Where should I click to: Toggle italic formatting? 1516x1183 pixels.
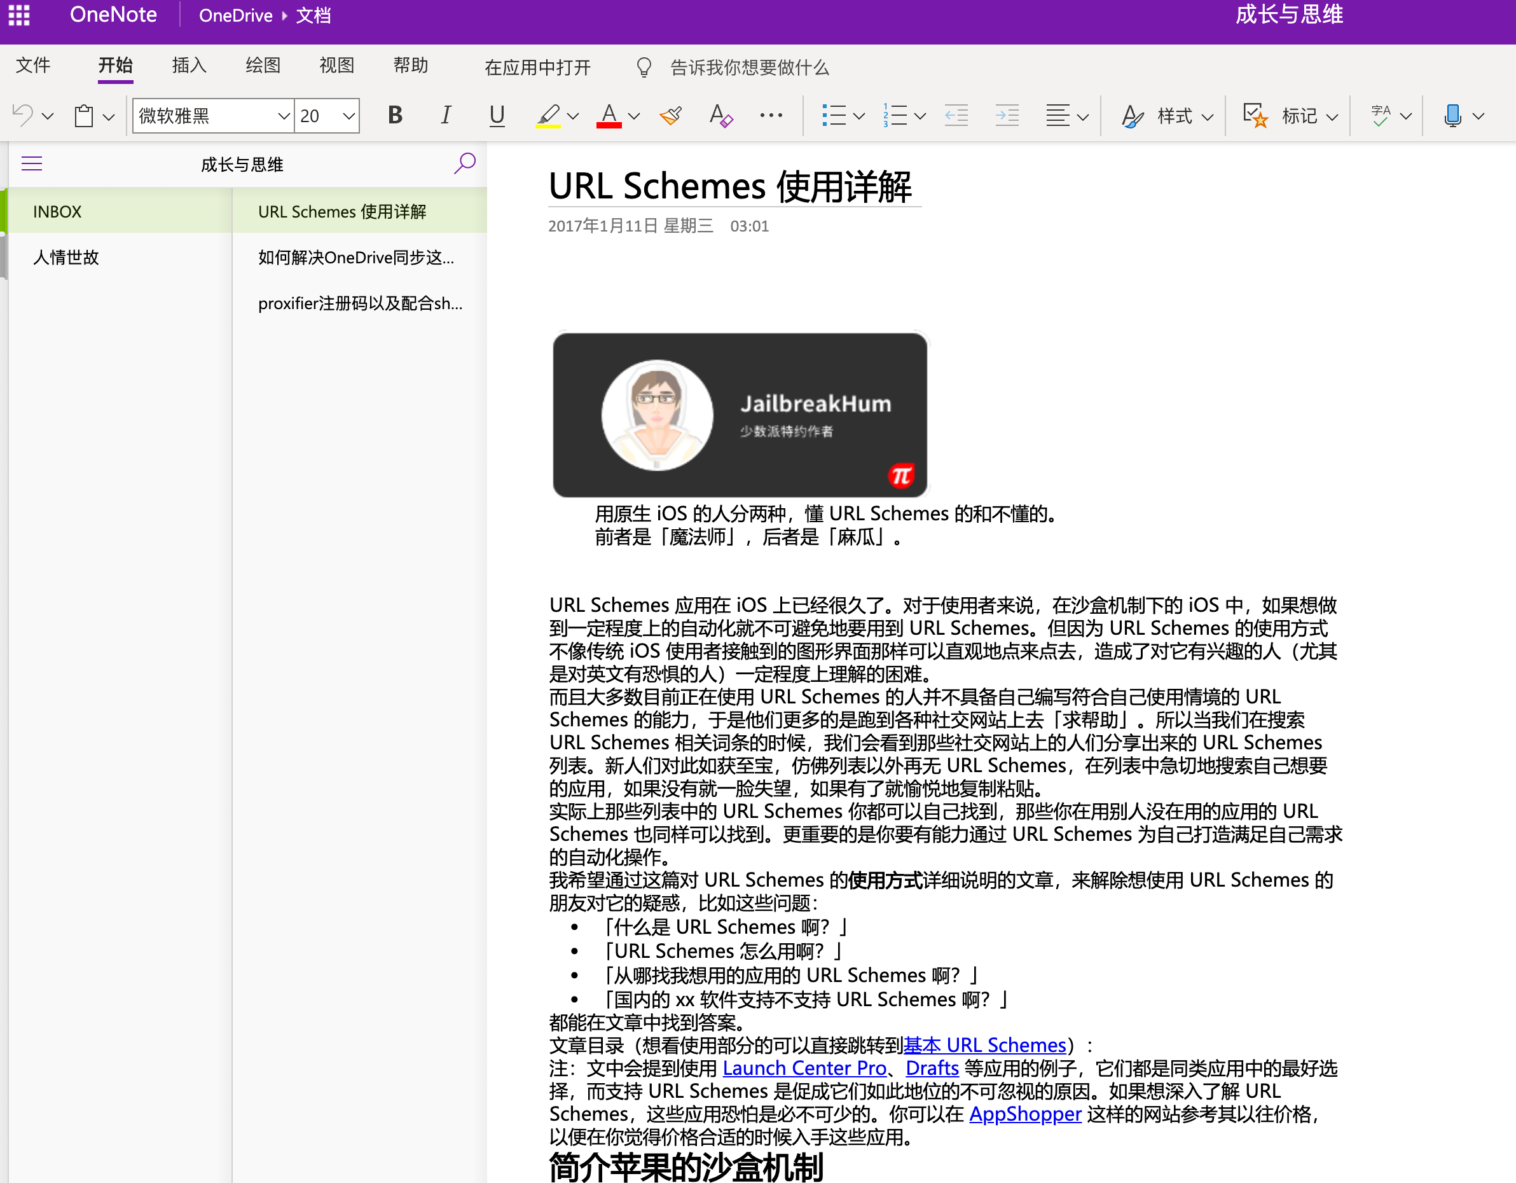pos(446,115)
